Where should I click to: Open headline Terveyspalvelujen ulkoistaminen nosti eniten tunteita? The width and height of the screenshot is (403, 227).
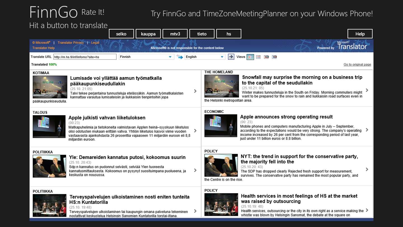[130, 200]
